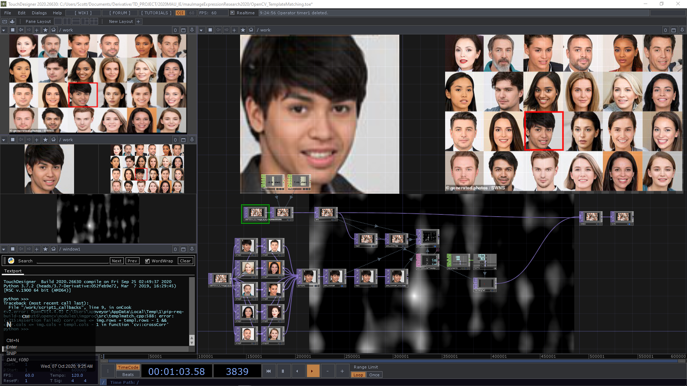
Task: Add new layout with plus icon
Action: (138, 21)
